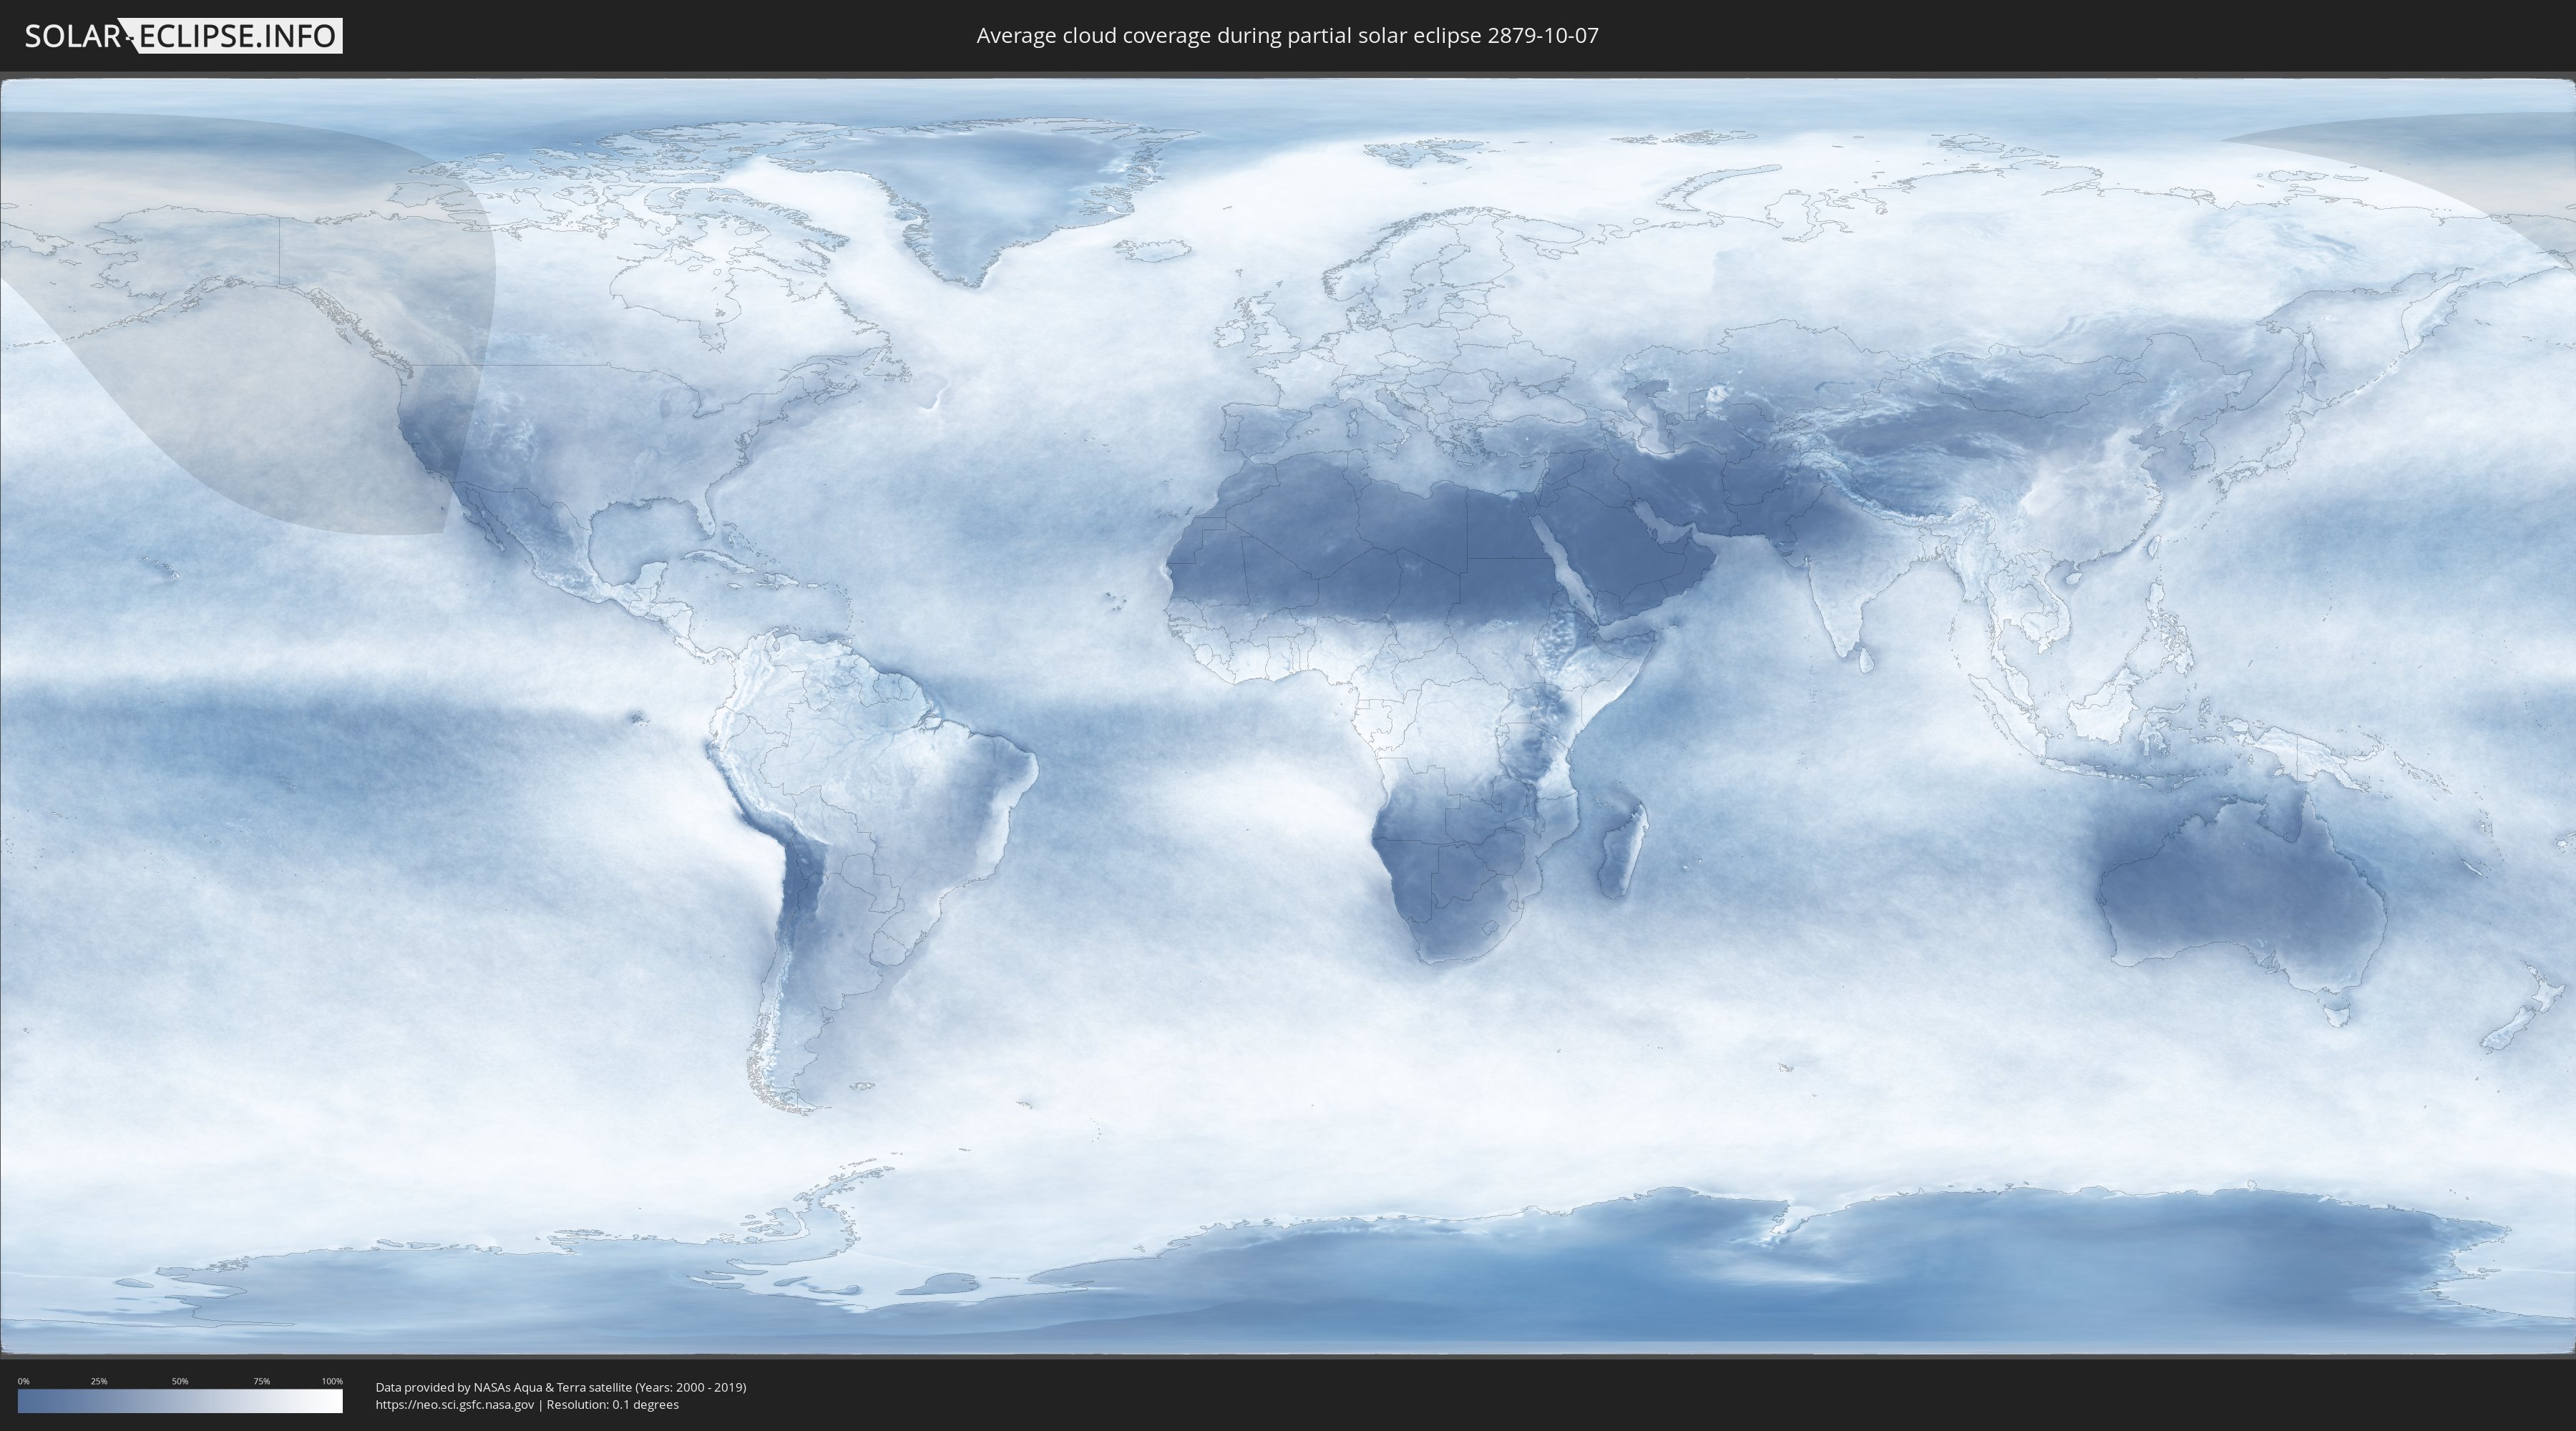Click the 0% legend label
The height and width of the screenshot is (1431, 2576).
pyautogui.click(x=24, y=1381)
